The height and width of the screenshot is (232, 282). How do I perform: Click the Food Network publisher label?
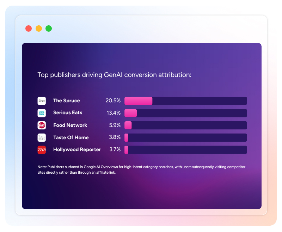[70, 125]
